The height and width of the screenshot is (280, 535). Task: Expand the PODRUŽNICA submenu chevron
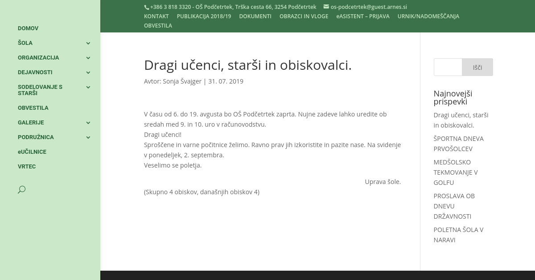[88, 137]
